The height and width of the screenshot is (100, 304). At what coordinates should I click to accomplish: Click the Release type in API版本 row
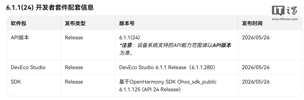(74, 37)
